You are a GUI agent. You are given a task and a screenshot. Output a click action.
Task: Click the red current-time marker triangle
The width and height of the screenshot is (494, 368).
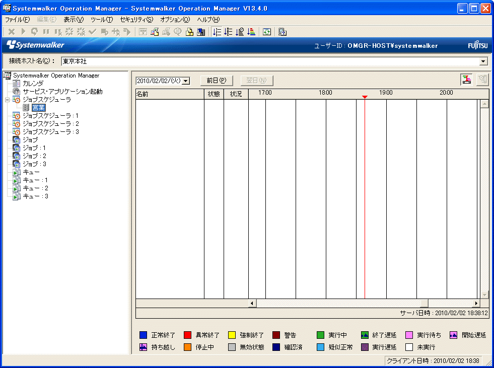coord(365,97)
